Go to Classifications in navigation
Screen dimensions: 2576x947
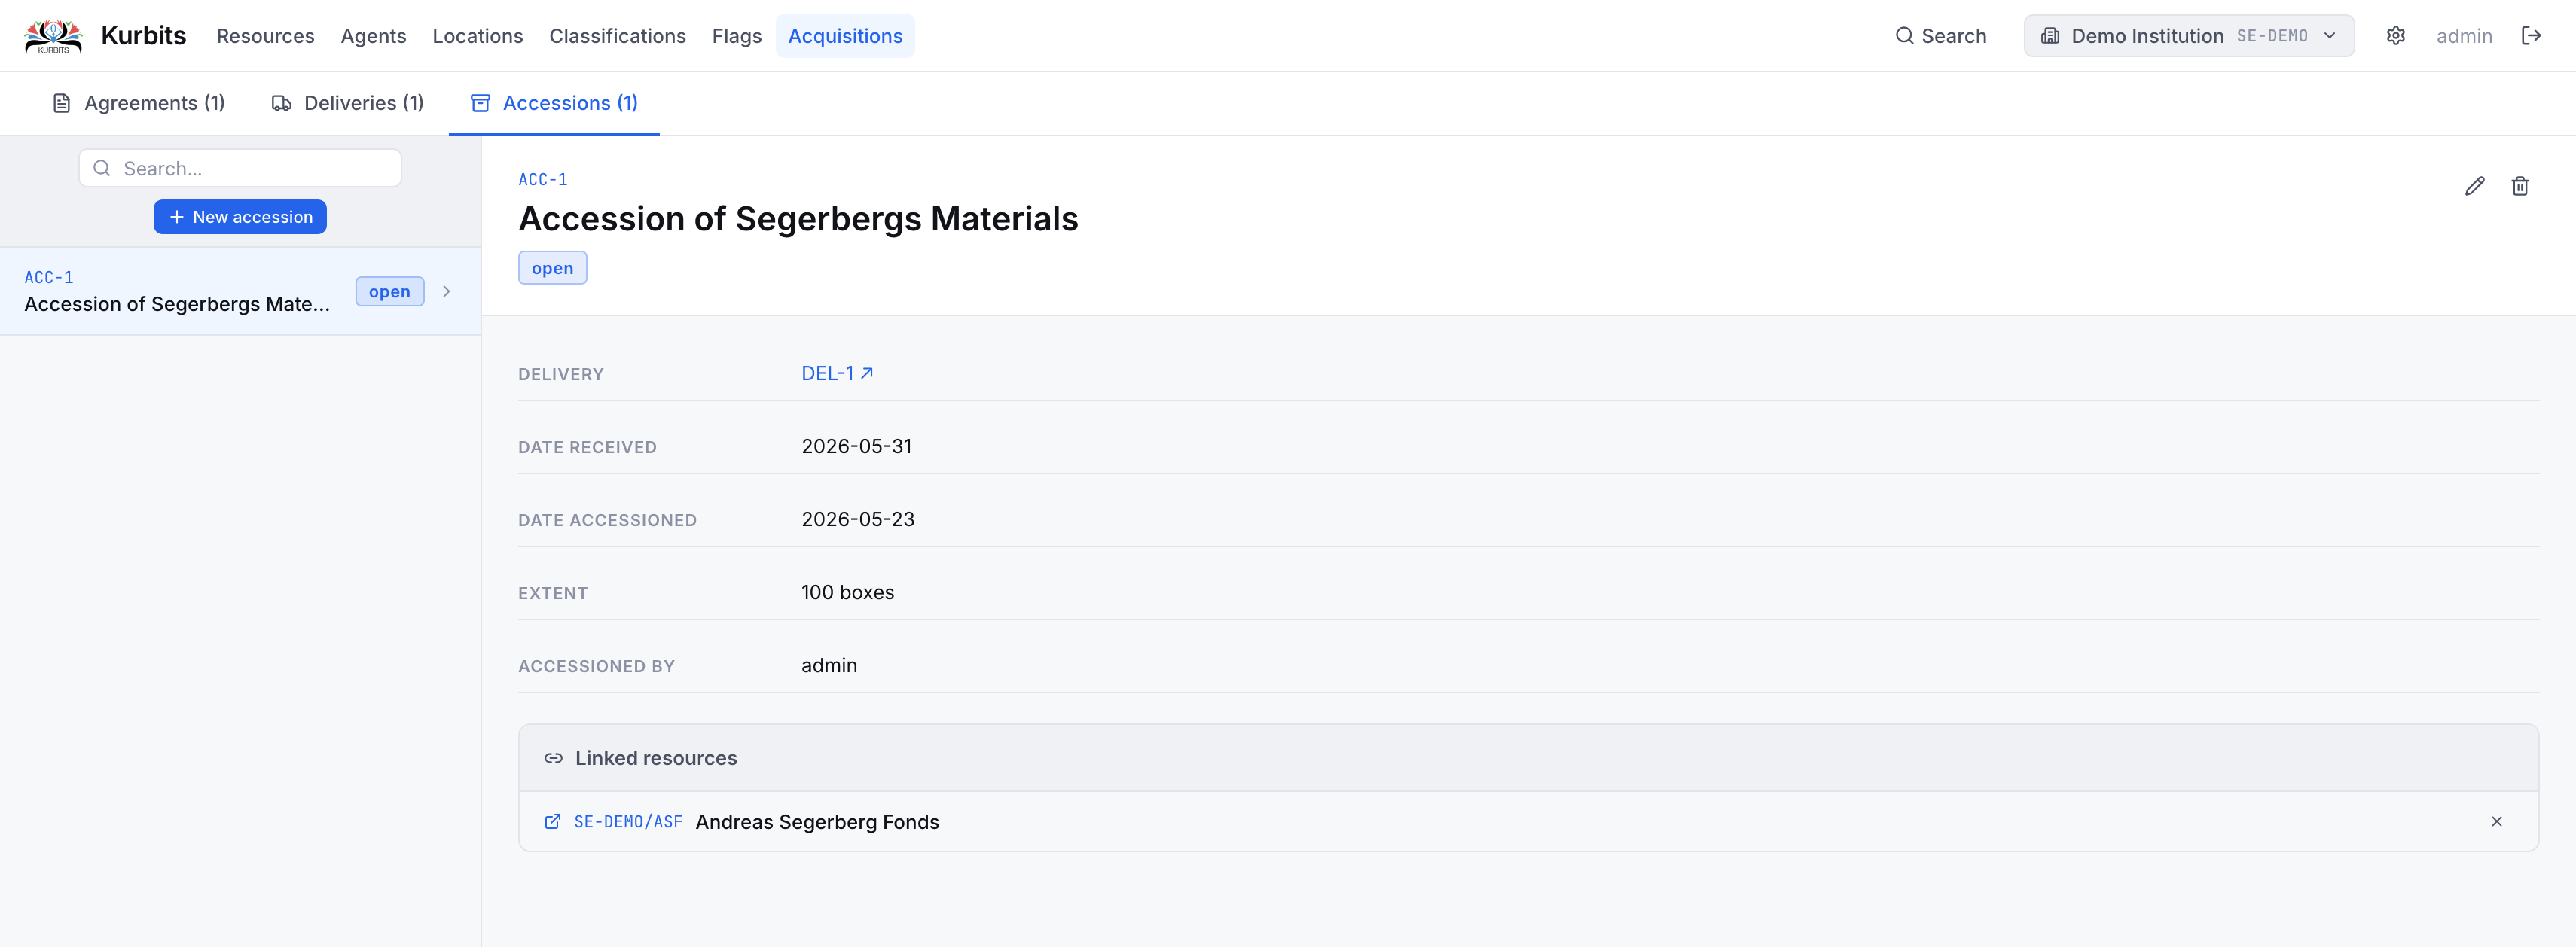coord(617,36)
